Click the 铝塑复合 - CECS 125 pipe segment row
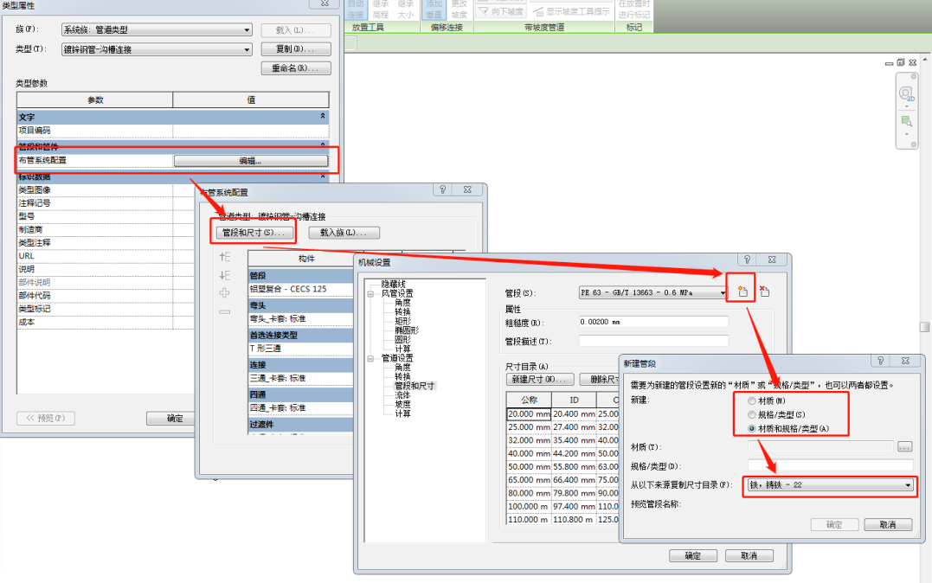 (301, 289)
